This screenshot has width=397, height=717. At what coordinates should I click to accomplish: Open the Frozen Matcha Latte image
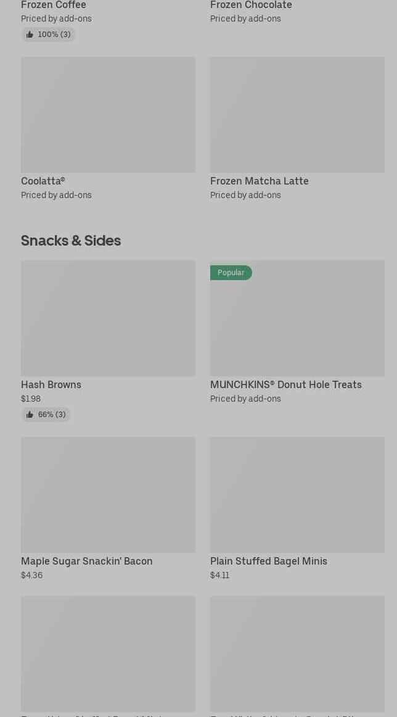pyautogui.click(x=297, y=115)
